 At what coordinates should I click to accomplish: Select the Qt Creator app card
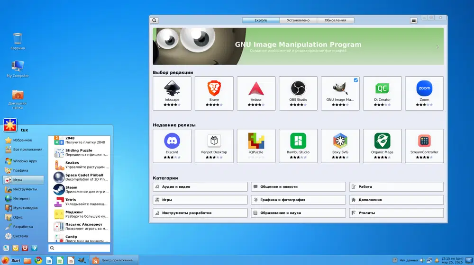point(382,93)
